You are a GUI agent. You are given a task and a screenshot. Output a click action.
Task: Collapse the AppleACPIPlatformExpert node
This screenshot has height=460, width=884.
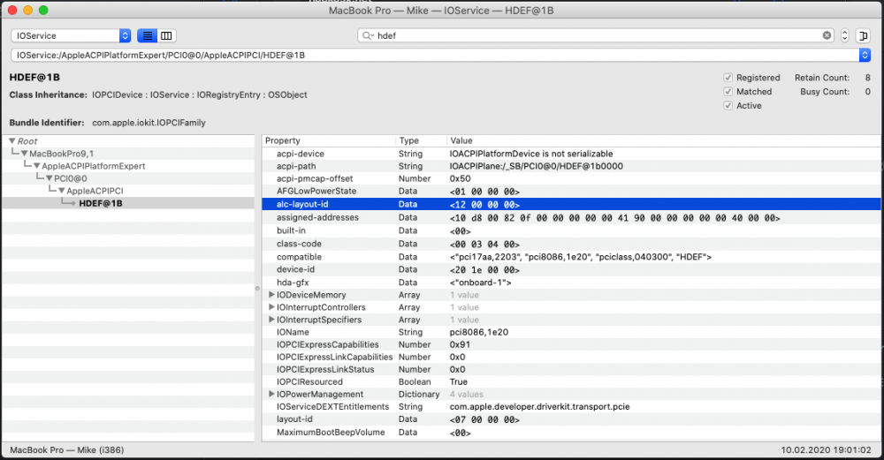[x=36, y=166]
